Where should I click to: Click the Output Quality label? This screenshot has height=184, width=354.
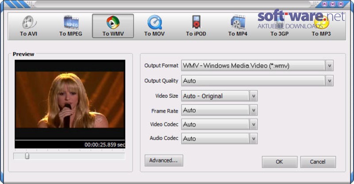pyautogui.click(x=161, y=81)
